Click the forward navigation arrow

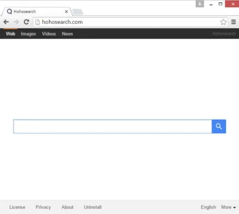(16, 22)
